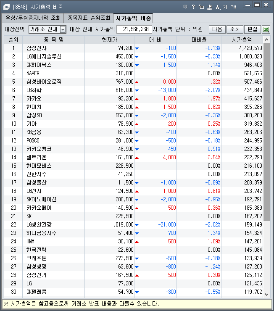Select the 시가총액 비중 tab

[133, 18]
